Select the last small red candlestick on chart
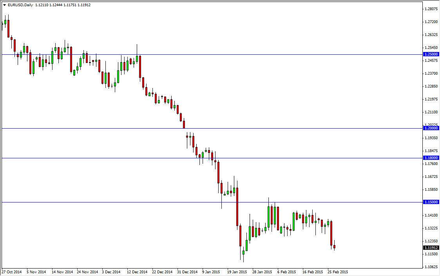 coord(335,246)
